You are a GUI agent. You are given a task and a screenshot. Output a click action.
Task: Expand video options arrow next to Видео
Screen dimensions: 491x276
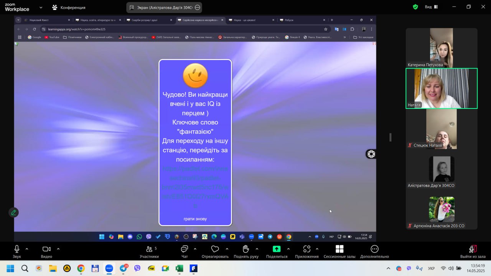pos(58,249)
